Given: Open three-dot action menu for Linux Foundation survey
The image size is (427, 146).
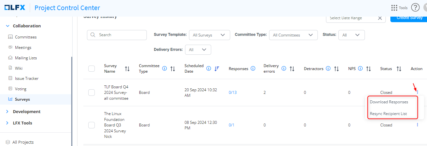Looking at the screenshot, I should pyautogui.click(x=417, y=125).
